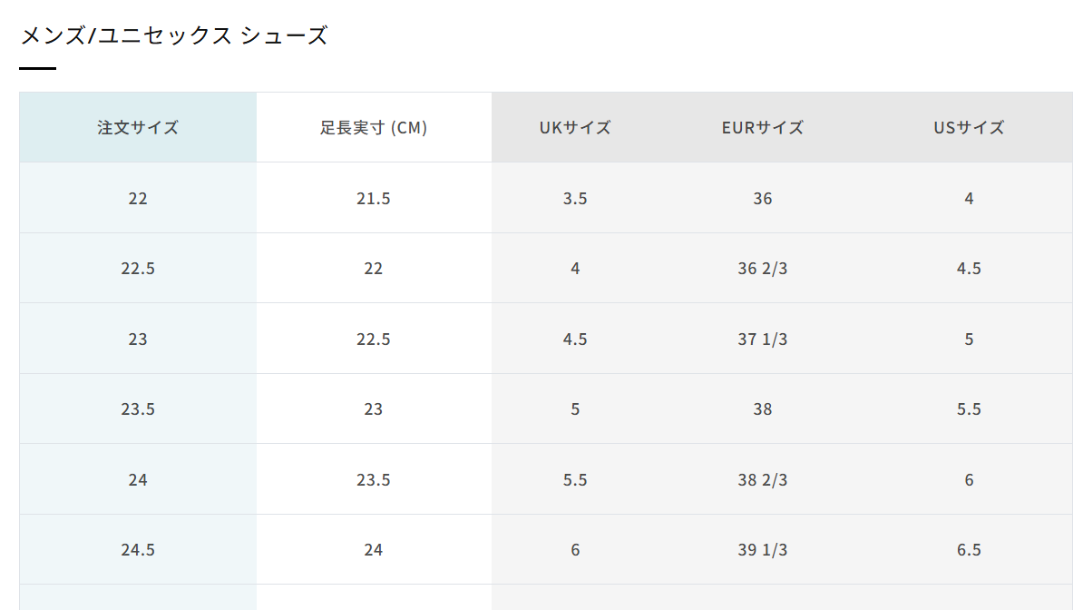Select the US size 4 cell
The image size is (1083, 610).
click(x=969, y=199)
